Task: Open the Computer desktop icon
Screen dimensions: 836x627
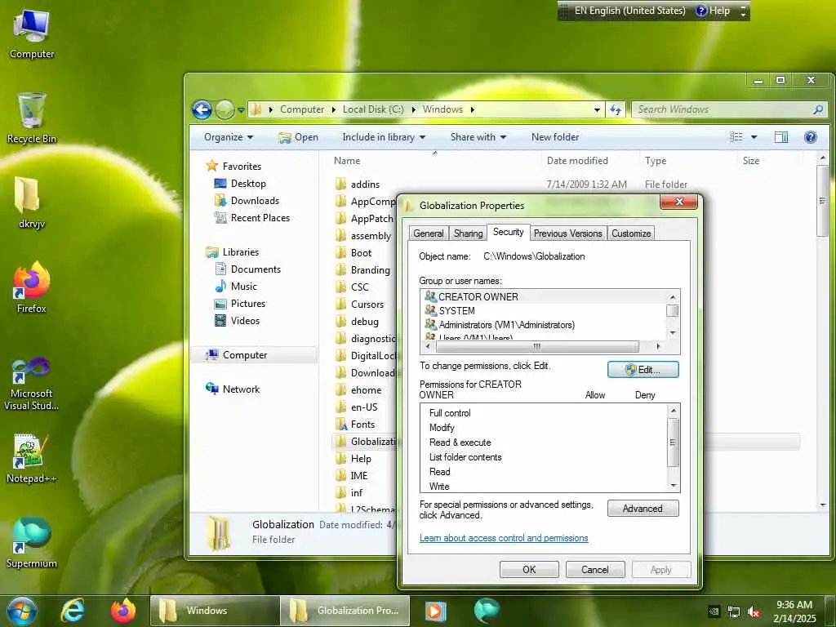Action: pos(32,33)
